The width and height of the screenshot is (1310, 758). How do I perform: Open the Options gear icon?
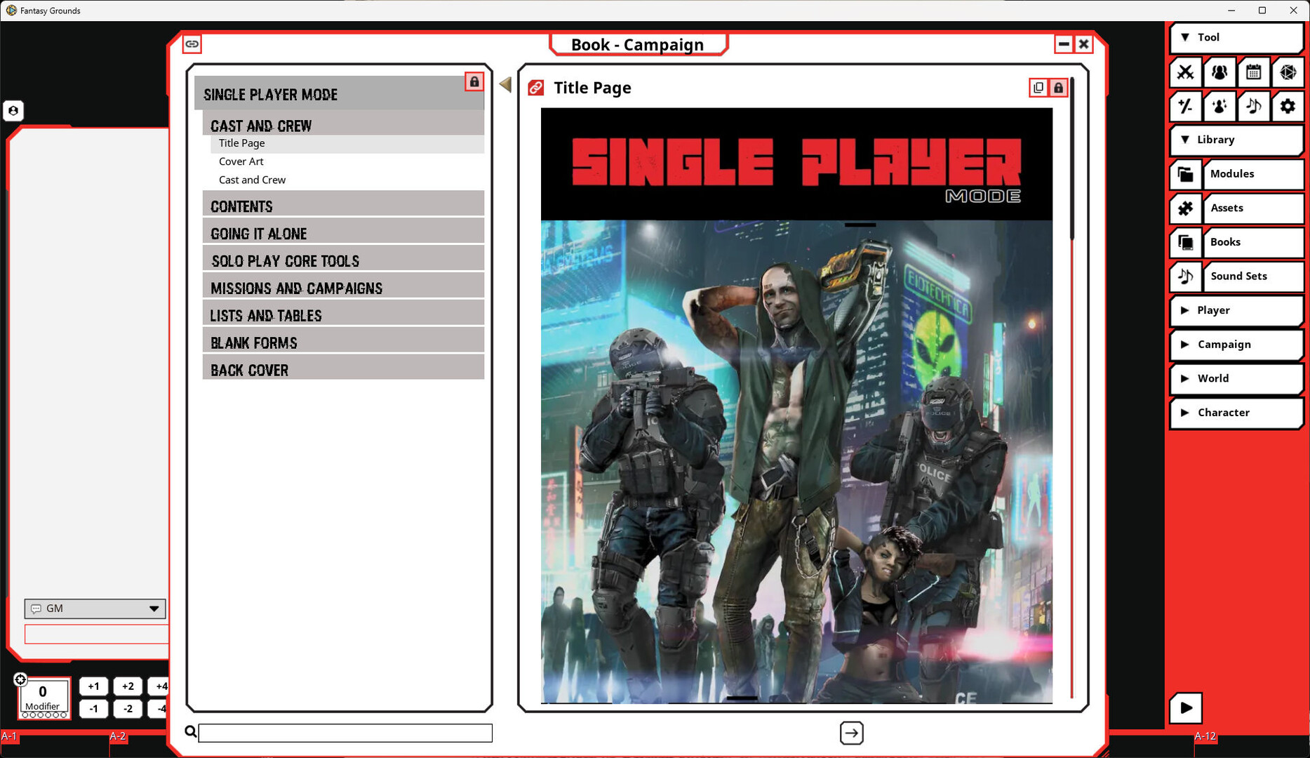tap(1288, 106)
